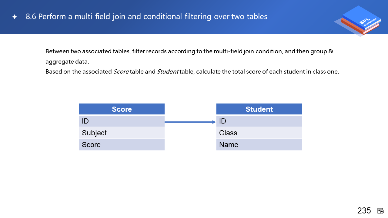The width and height of the screenshot is (388, 218).
Task: Click the return-to-contents icon beside page number
Action: point(381,211)
